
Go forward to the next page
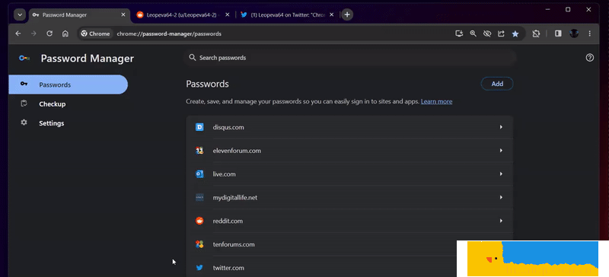tap(33, 33)
